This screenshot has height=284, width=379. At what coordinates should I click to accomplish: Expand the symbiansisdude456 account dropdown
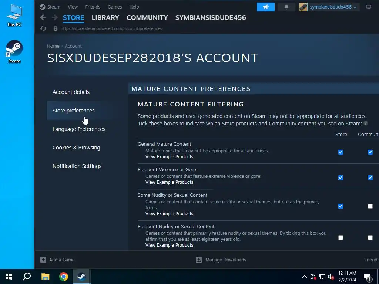coord(333,7)
